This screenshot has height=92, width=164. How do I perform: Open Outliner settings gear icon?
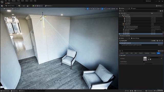pos(162,11)
